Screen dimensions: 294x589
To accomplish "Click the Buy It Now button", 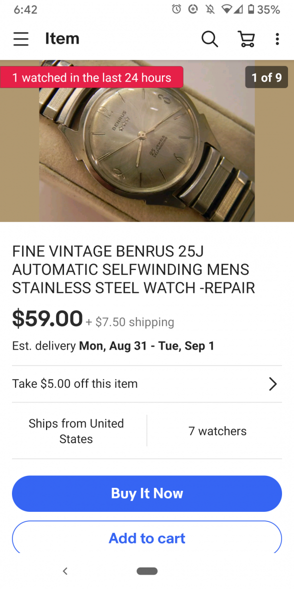I will coord(147,494).
